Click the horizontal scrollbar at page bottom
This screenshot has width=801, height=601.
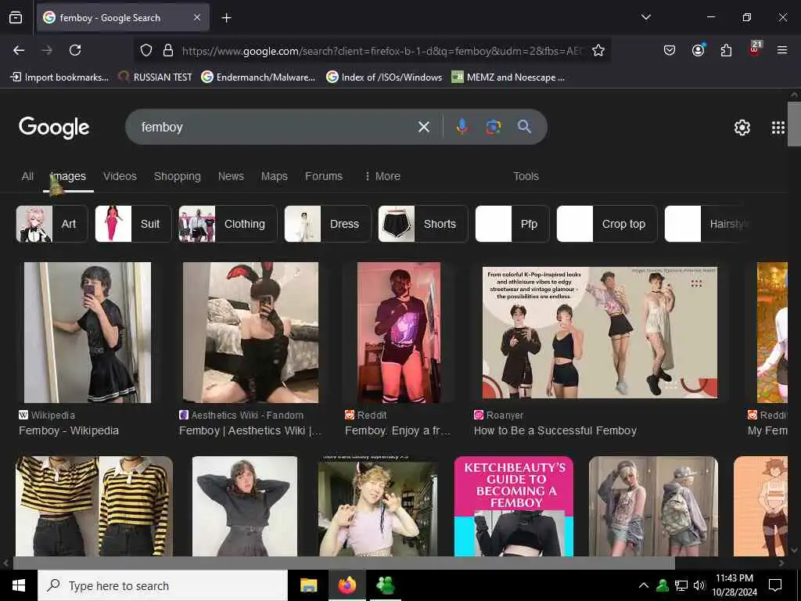[343, 563]
